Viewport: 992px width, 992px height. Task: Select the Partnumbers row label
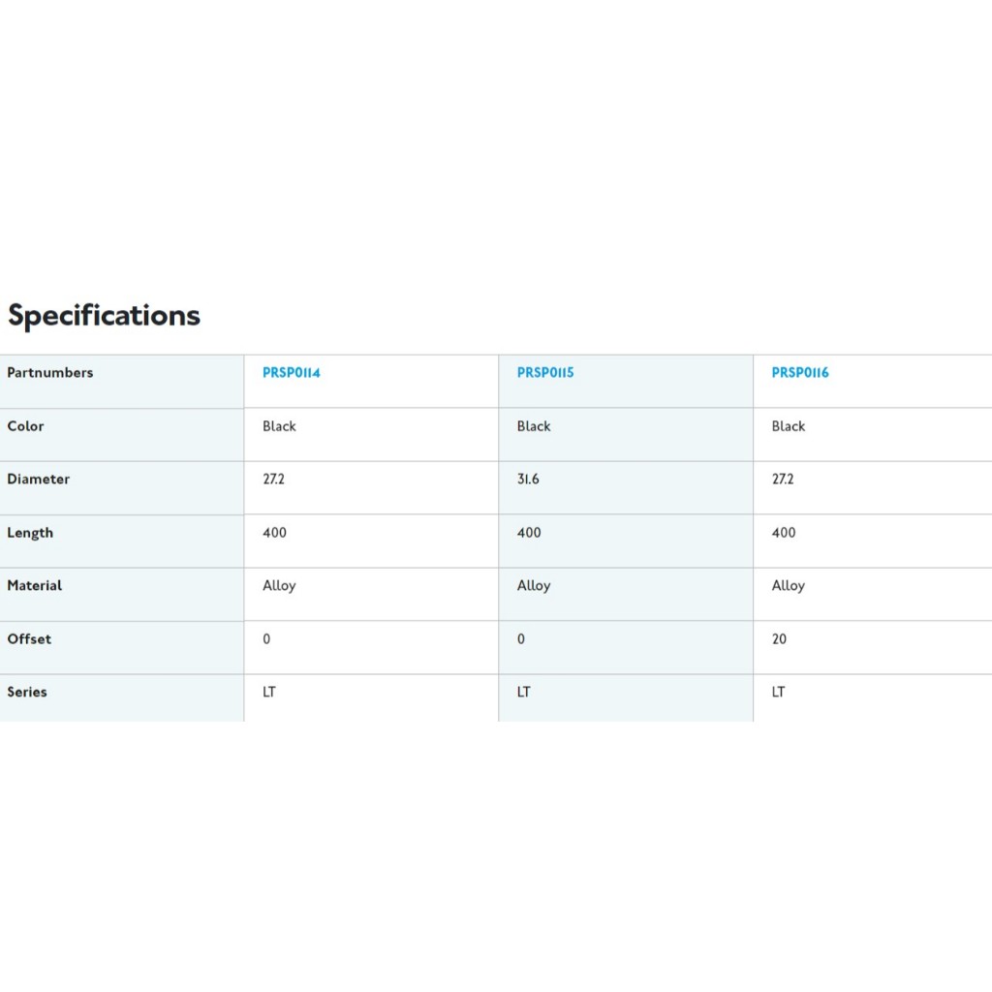coord(50,373)
